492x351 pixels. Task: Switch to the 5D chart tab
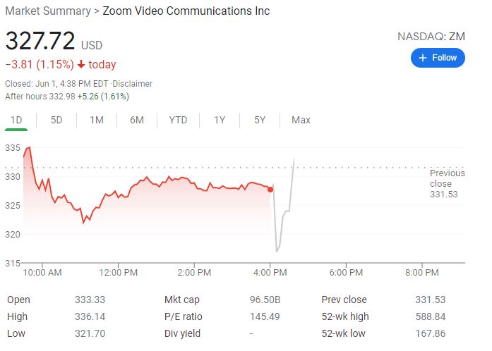(56, 120)
